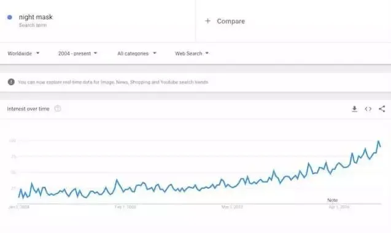The width and height of the screenshot is (391, 233).
Task: Click the Apr 1, 2016 axis label
Action: coord(339,207)
